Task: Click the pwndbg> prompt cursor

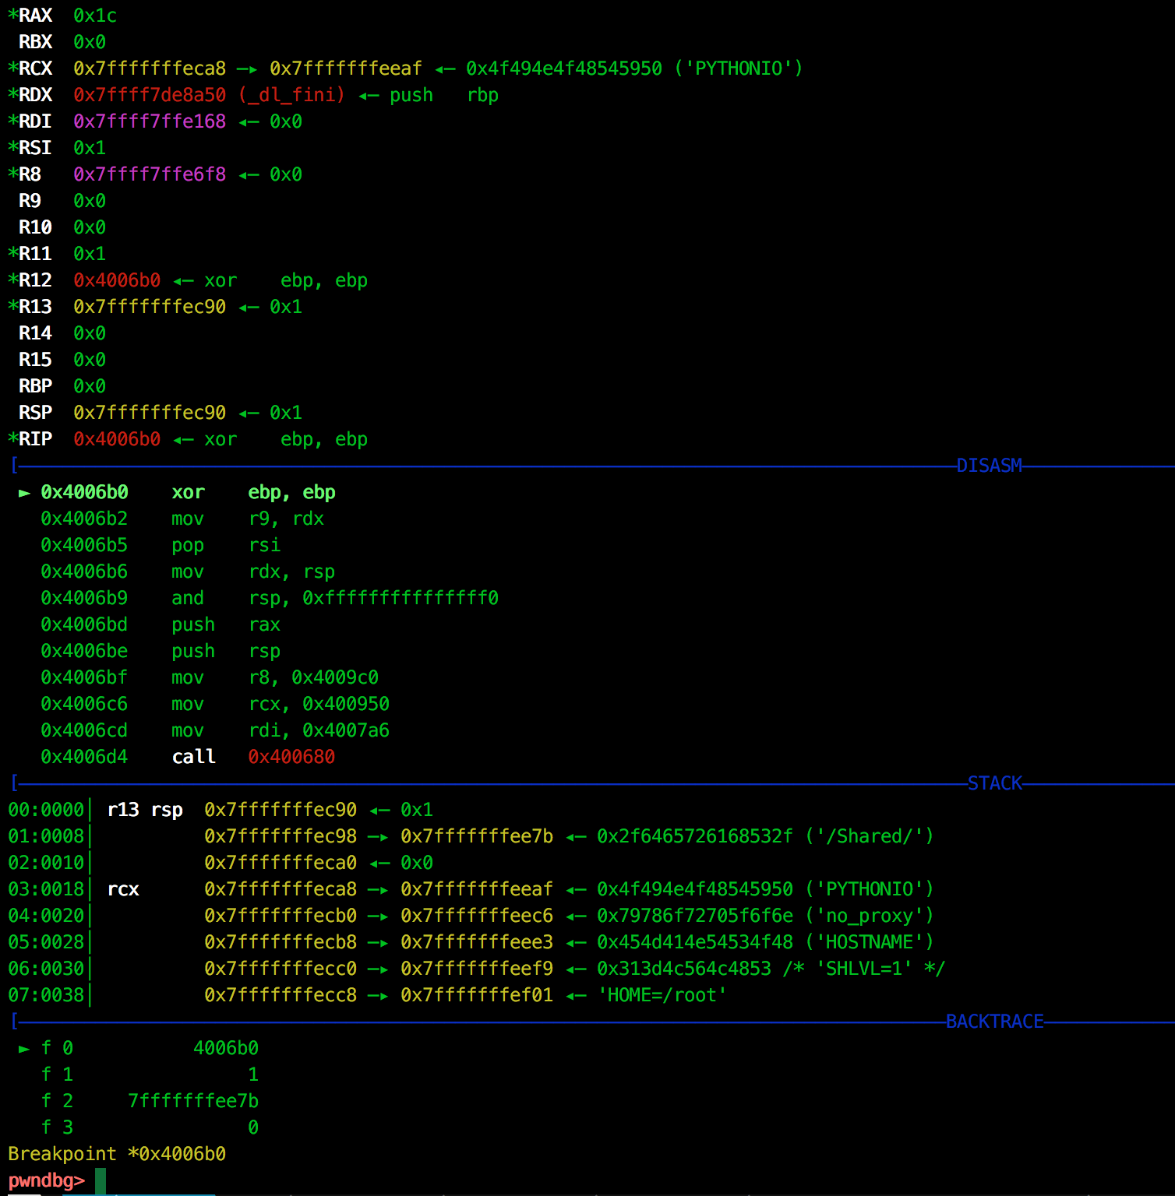Action: click(x=101, y=1180)
